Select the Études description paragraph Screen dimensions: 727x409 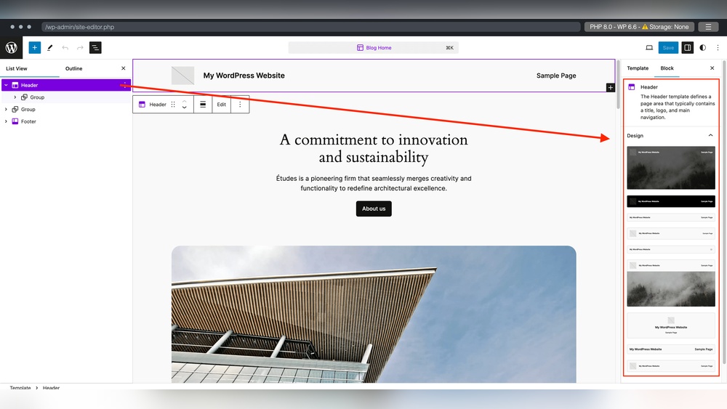[374, 183]
